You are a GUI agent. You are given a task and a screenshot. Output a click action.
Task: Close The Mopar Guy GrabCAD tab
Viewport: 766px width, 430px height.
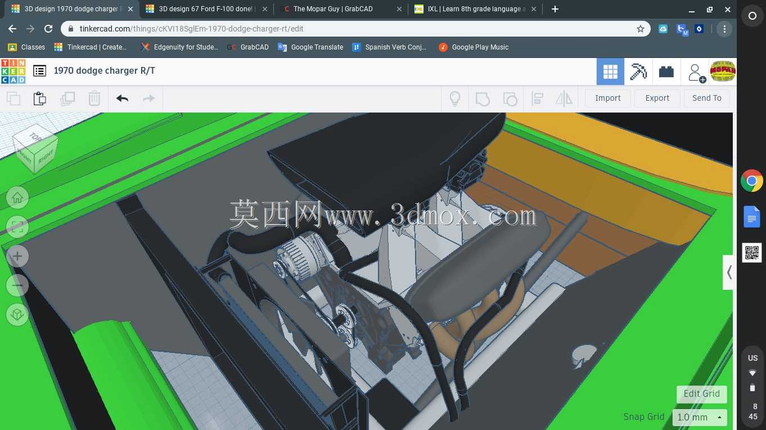click(399, 9)
